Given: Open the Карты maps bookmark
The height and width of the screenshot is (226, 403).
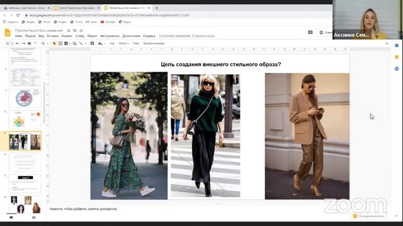Looking at the screenshot, I should 125,22.
